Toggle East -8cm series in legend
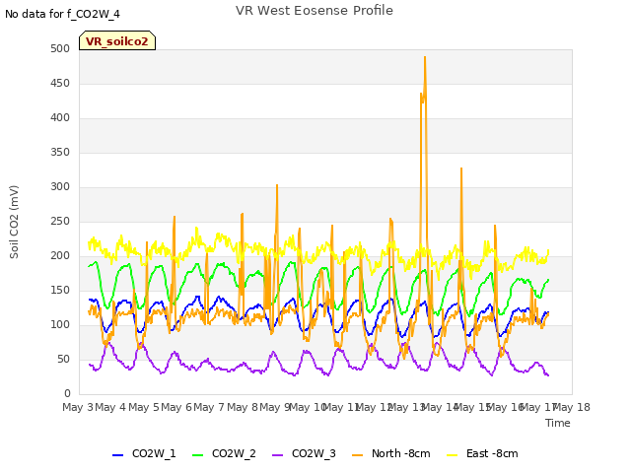Viewport: 631px width, 473px height. 482,453
